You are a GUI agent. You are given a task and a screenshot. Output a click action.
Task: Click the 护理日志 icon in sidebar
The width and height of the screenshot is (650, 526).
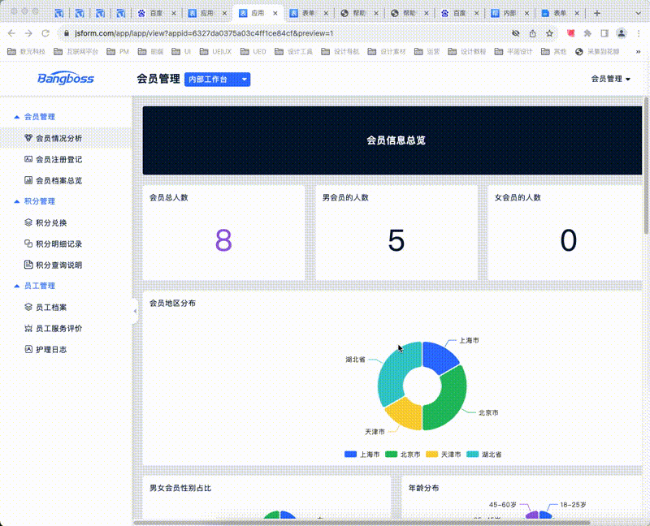(28, 349)
